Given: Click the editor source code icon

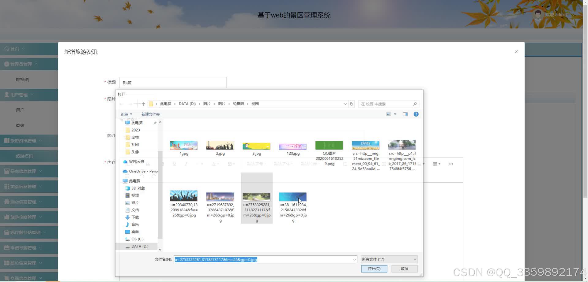Looking at the screenshot, I should [x=451, y=164].
